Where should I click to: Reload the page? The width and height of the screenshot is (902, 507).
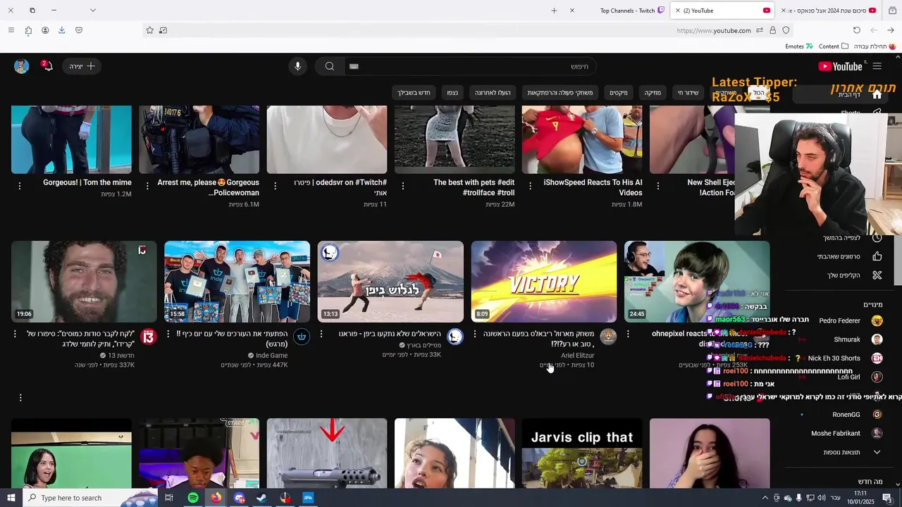856,30
